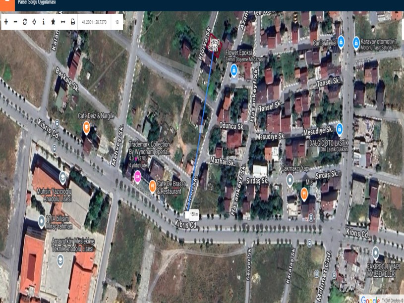Viewport: 404px width, 303px height.
Task: Click the zoom out minus icon
Action: point(15,22)
